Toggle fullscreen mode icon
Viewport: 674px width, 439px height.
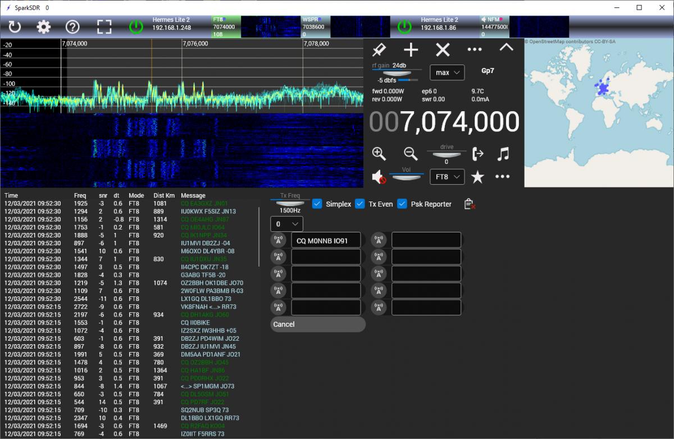pos(104,26)
